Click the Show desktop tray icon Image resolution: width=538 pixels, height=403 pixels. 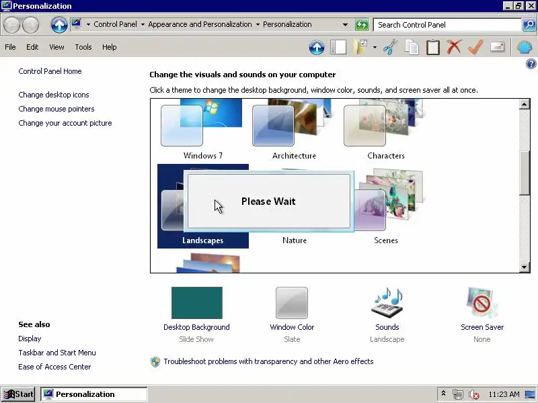(530, 394)
